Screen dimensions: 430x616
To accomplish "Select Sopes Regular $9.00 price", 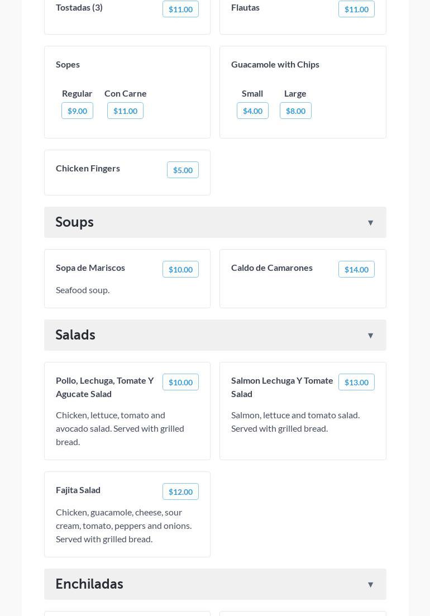I will coord(77,111).
